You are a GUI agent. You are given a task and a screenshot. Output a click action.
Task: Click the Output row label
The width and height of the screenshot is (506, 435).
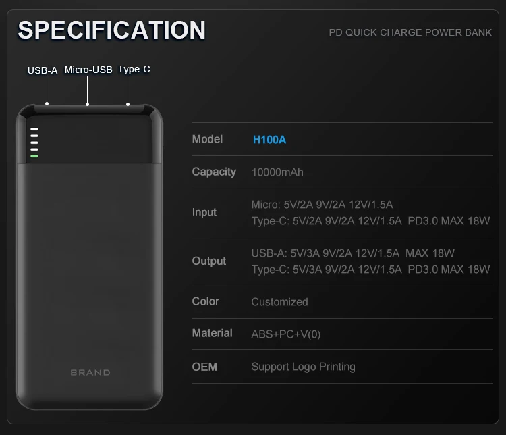208,261
